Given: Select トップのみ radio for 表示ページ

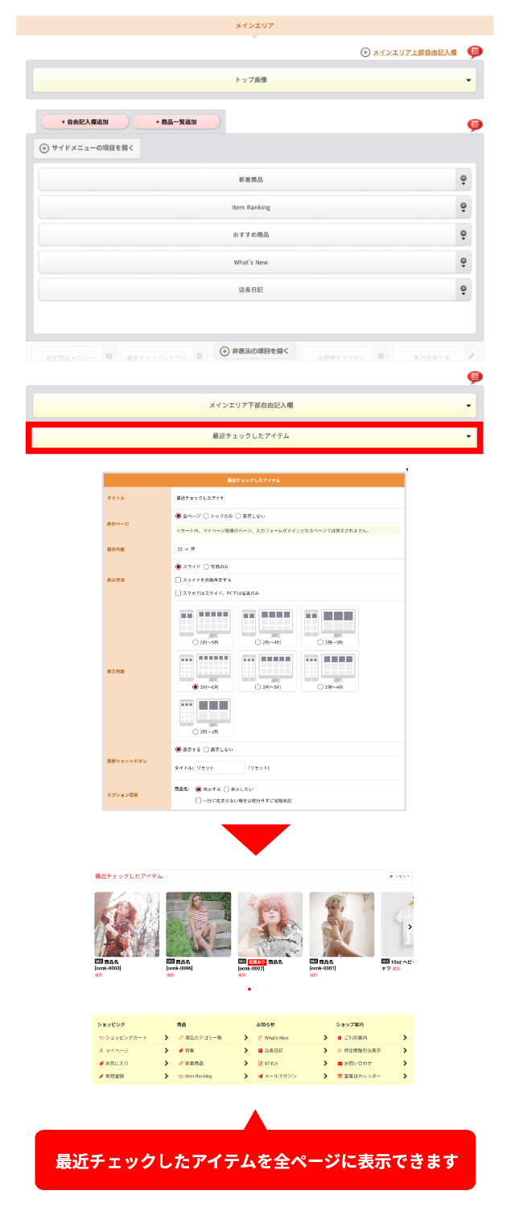Looking at the screenshot, I should [x=206, y=516].
